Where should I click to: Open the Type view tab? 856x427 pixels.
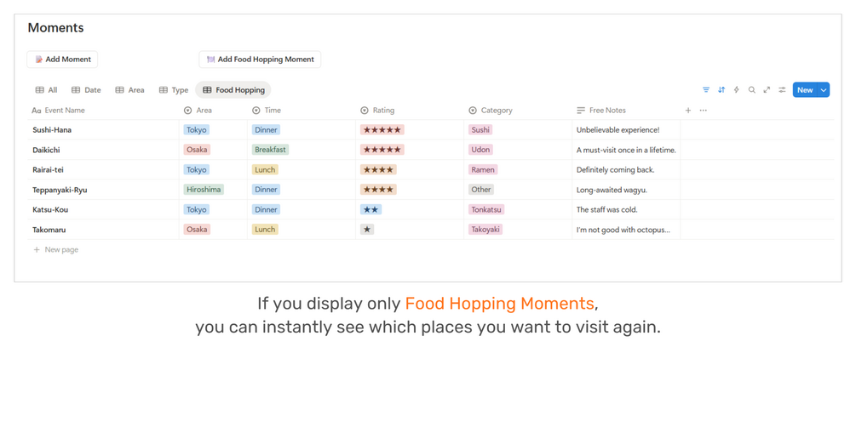174,90
